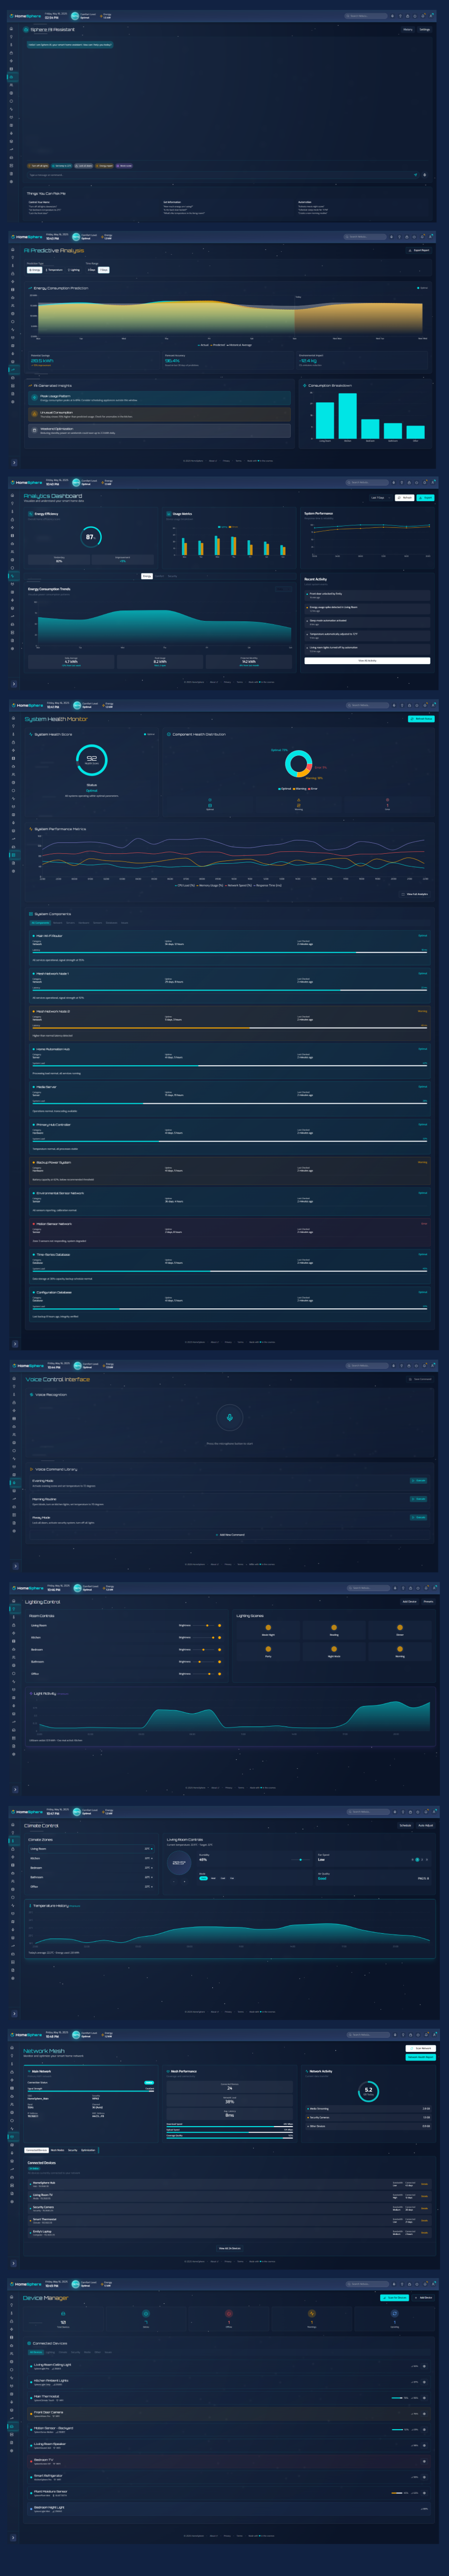Click Scan for Devices on Device Manager
449x2576 pixels.
point(395,2298)
